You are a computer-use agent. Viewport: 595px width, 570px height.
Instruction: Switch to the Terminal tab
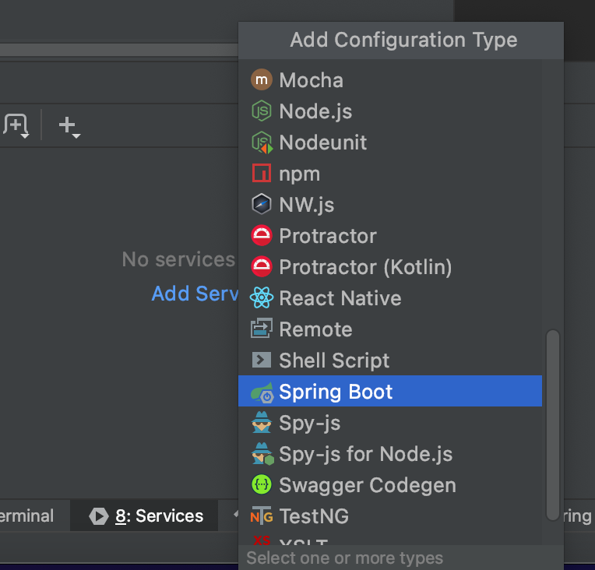26,516
